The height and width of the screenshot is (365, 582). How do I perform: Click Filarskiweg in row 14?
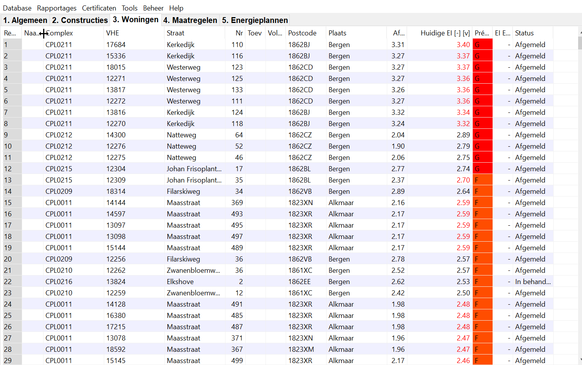pos(183,191)
